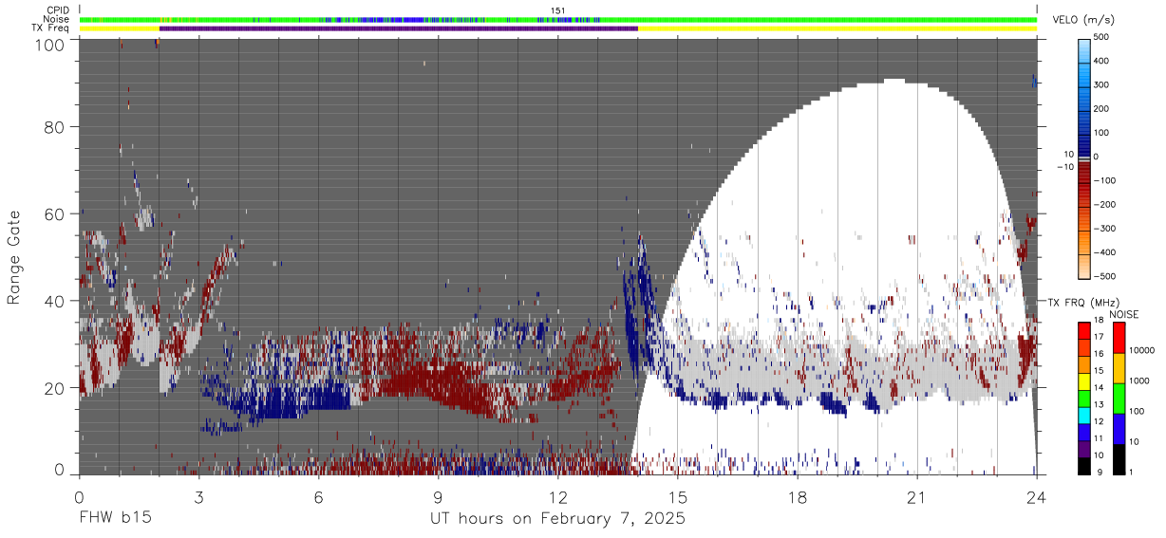Screen dimensions: 1166x538
Task: Click the orange swatch of the NOISE legend
Action: pyautogui.click(x=1118, y=368)
